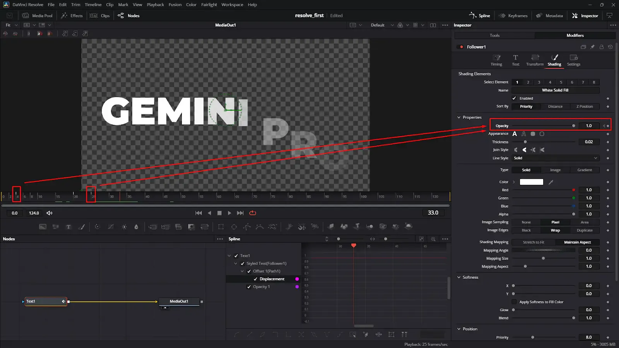Click the Play forward button
Image resolution: width=619 pixels, height=348 pixels.
(229, 213)
